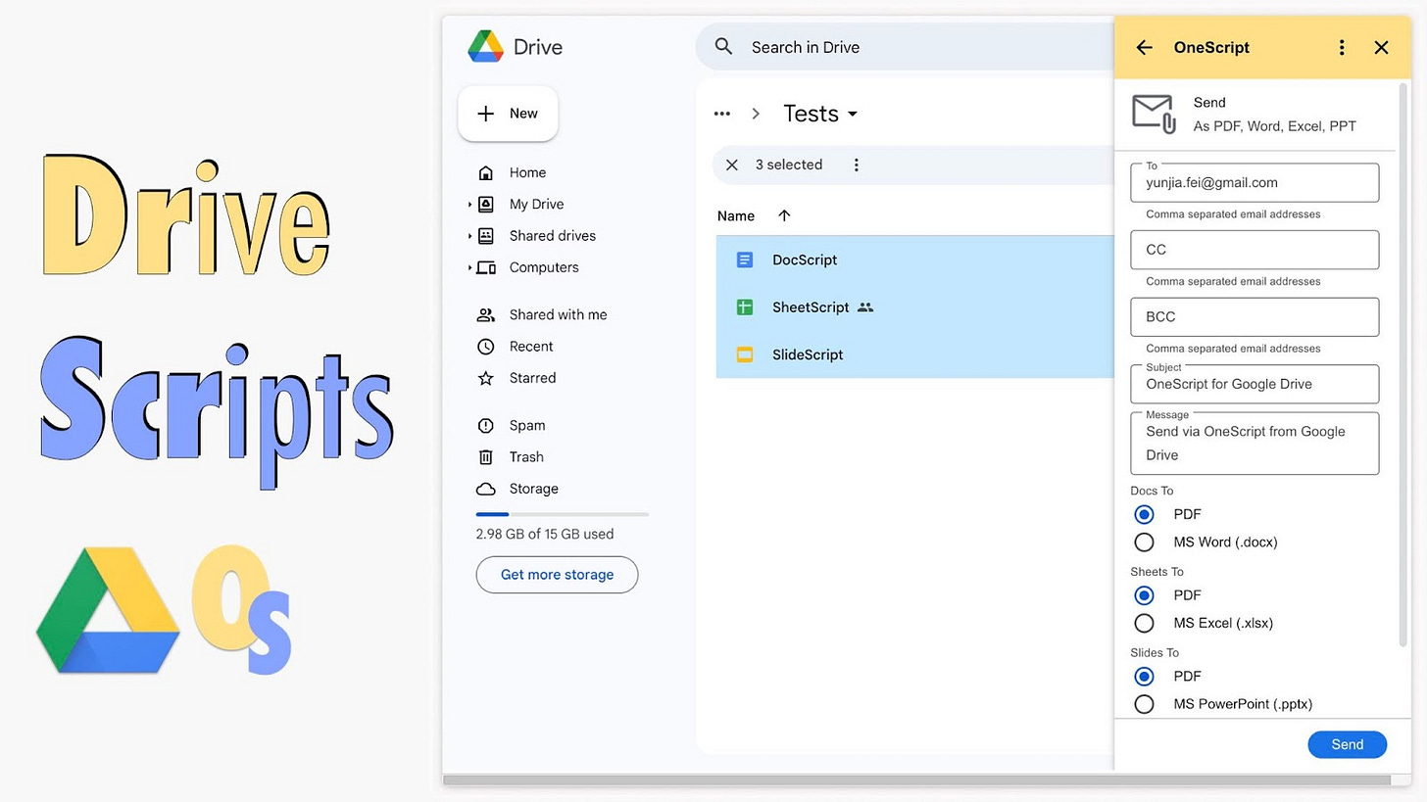Expand the Shared drives tree arrow
The image size is (1427, 802).
469,236
